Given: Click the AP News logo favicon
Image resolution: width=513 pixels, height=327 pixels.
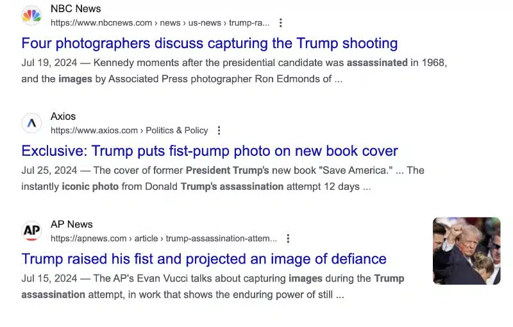Looking at the screenshot, I should tap(31, 231).
